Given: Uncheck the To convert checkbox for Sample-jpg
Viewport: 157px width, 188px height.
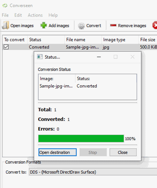Looking at the screenshot, I should (x=6, y=47).
